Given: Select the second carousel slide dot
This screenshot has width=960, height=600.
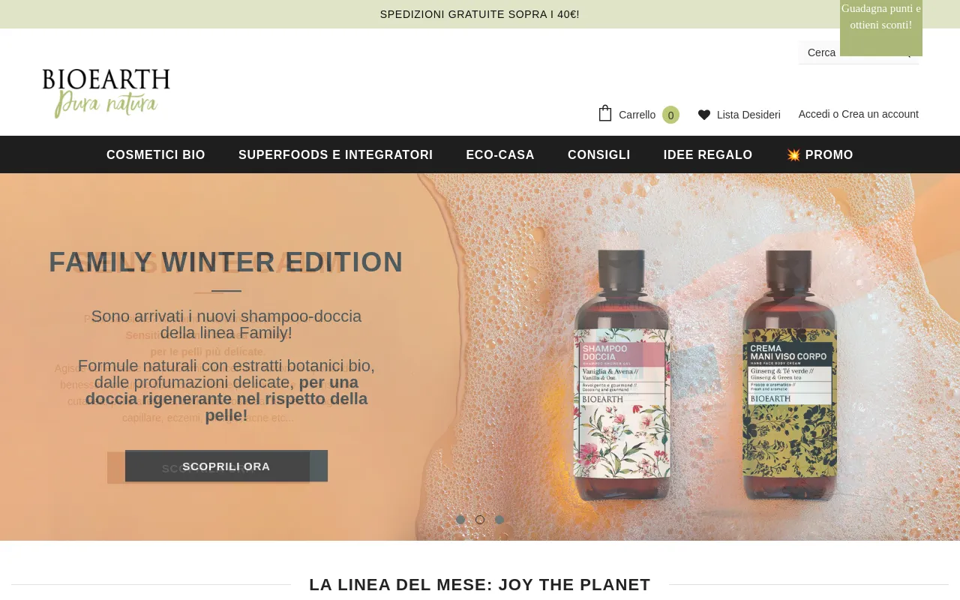Looking at the screenshot, I should (480, 520).
